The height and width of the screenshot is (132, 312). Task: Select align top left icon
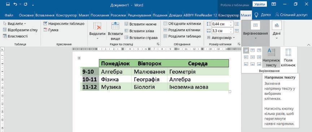click(246, 50)
